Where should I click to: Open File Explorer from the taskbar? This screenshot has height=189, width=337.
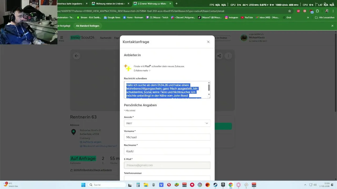[146, 185]
